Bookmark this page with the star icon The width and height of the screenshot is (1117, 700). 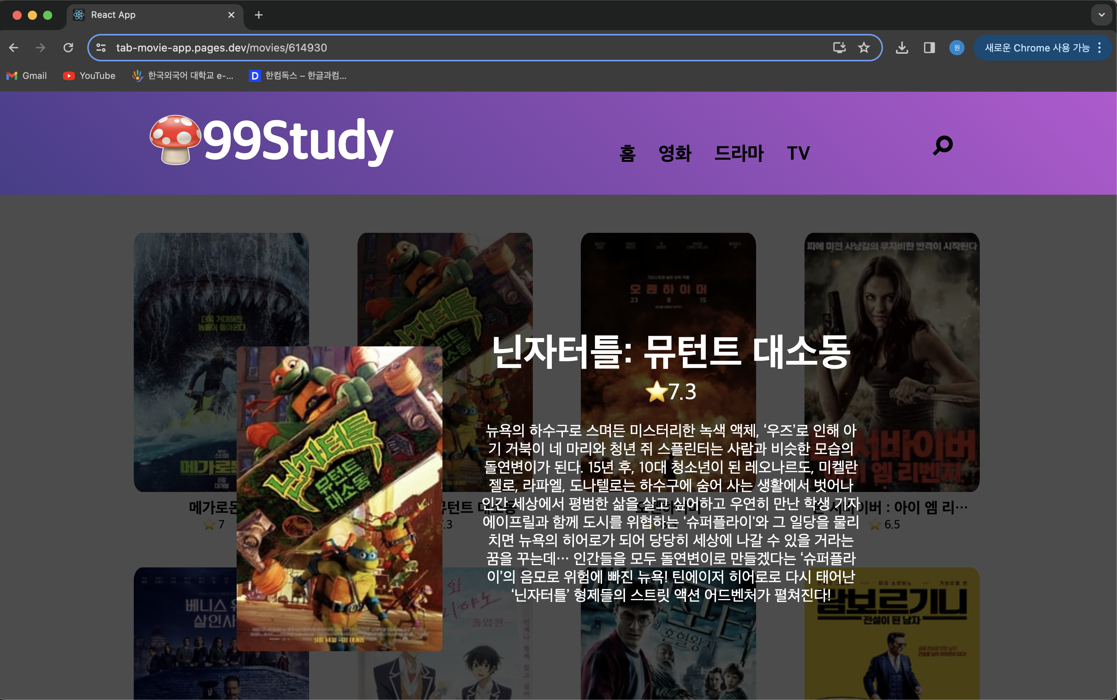(x=864, y=48)
